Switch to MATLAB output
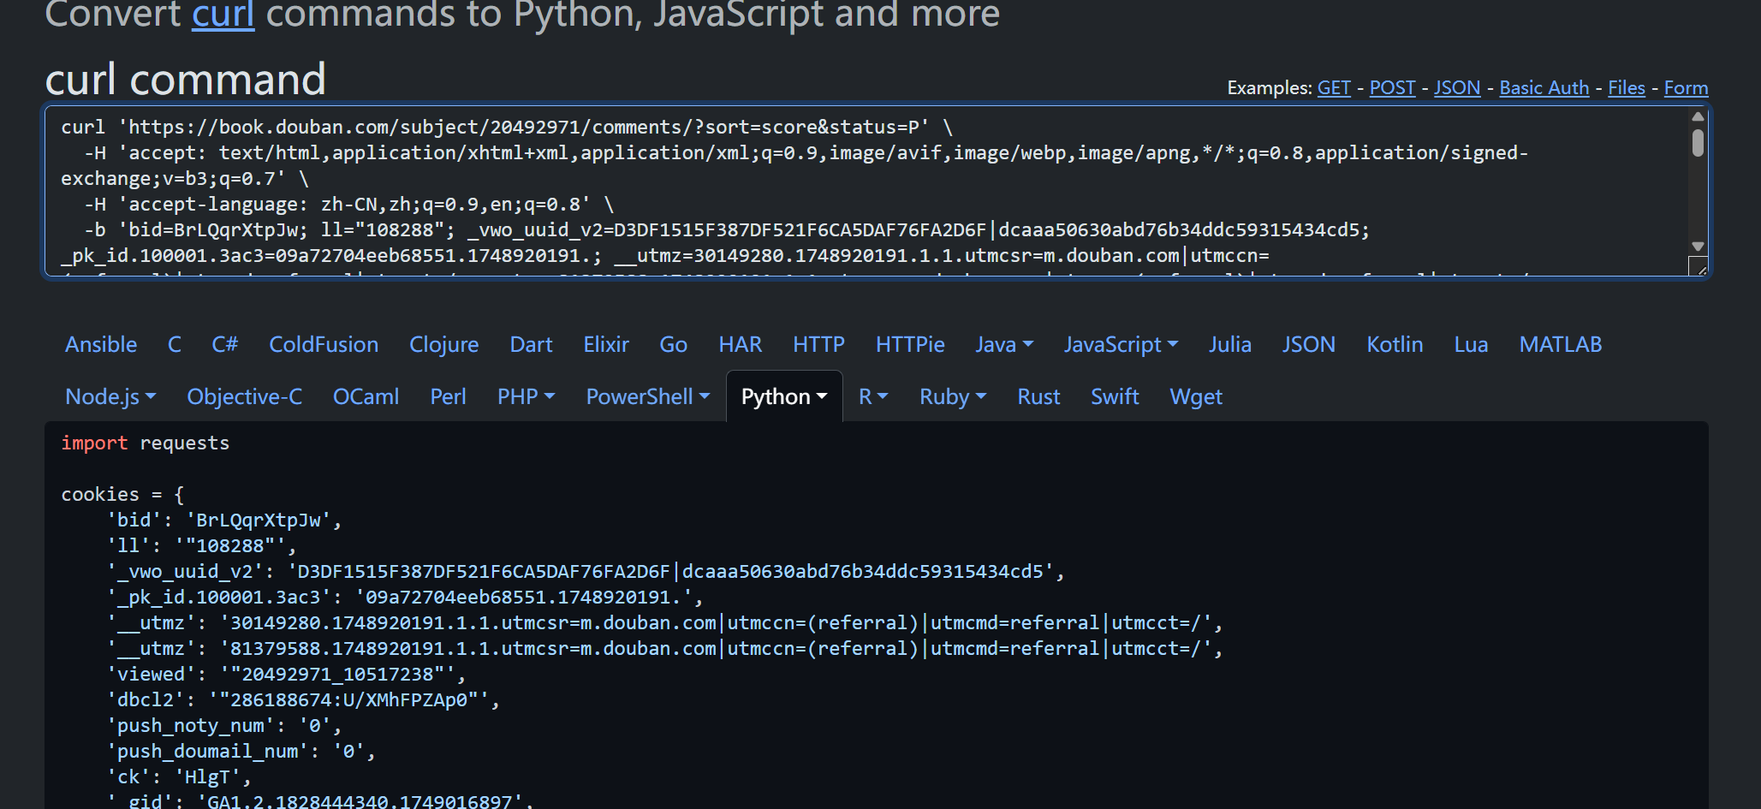Viewport: 1761px width, 809px height. click(1560, 344)
